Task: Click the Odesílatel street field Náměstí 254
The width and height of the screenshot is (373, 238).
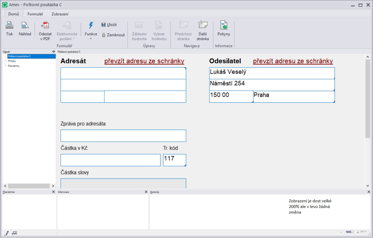Action: point(272,85)
